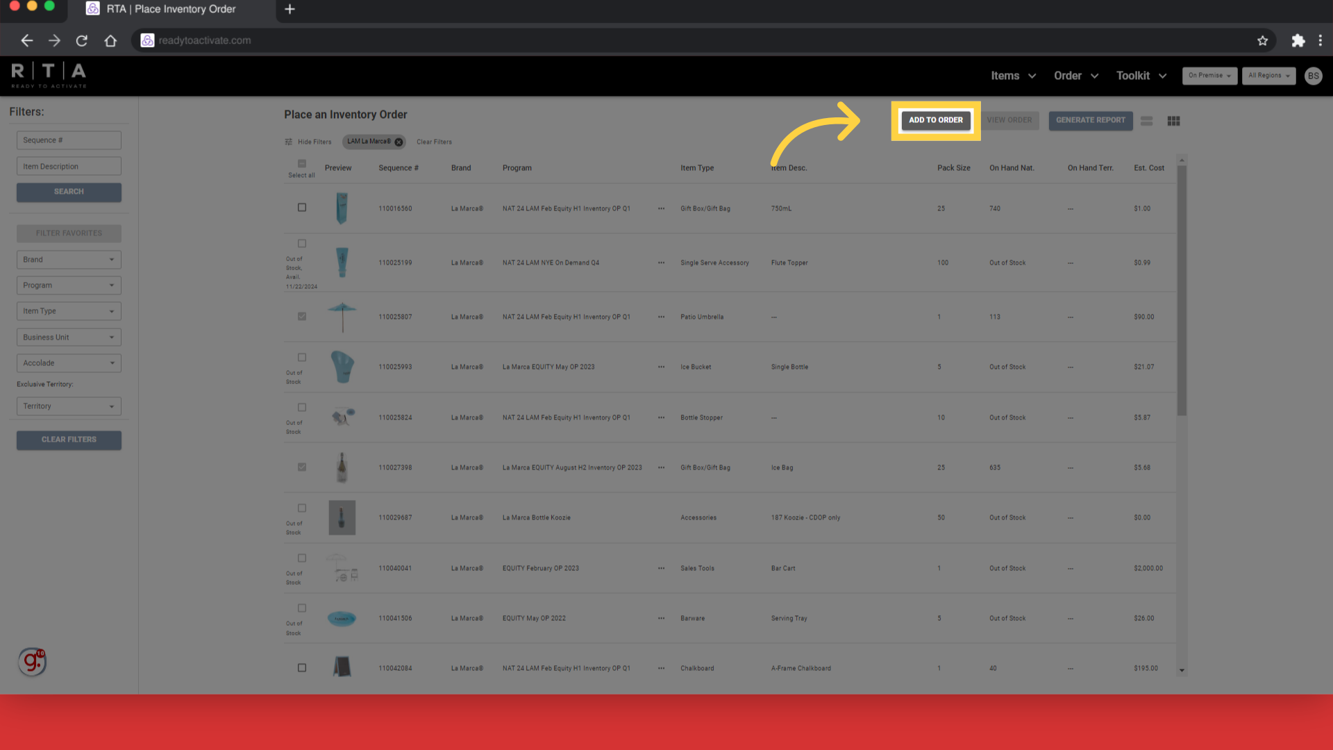Viewport: 1333px width, 750px height.
Task: Click Hide Filters link
Action: coord(315,142)
